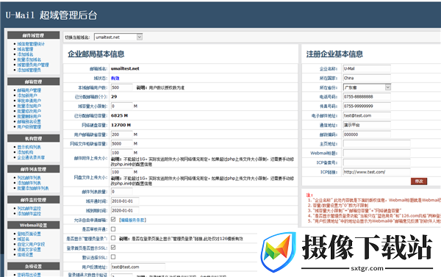The height and width of the screenshot is (277, 441).
Task: Open 登陆页面设置 under Webmail设置
Action: click(29, 234)
